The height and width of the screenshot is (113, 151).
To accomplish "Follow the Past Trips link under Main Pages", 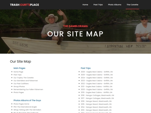I will tap(17, 75).
